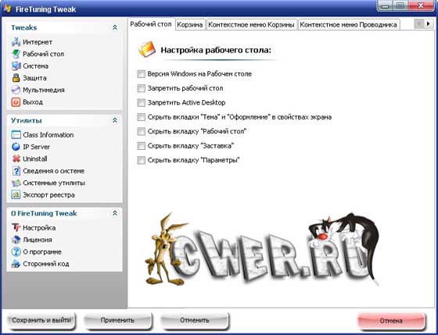The image size is (438, 335).
Task: Open the Uninstall utility icon
Action: tap(16, 159)
